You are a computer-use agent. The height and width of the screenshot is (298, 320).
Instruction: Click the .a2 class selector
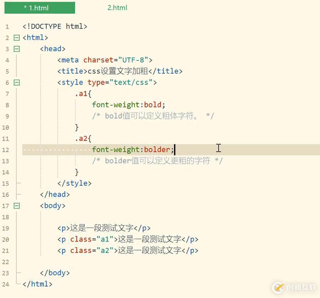81,139
